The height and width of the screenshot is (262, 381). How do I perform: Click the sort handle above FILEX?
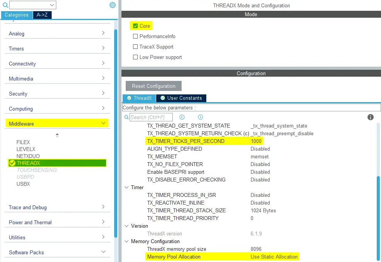[57, 135]
